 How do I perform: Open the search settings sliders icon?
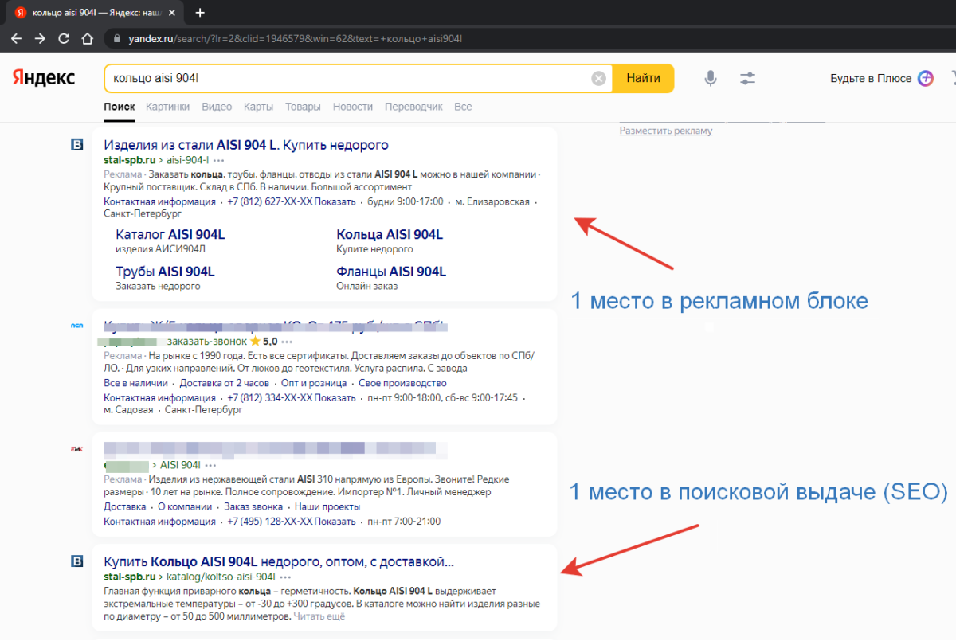[x=747, y=78]
